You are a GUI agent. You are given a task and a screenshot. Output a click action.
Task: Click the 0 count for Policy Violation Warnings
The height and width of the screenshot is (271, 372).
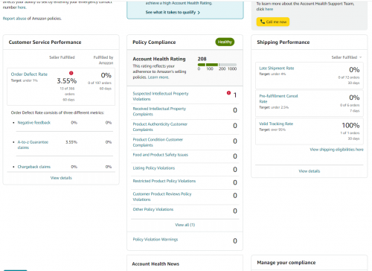tap(235, 241)
